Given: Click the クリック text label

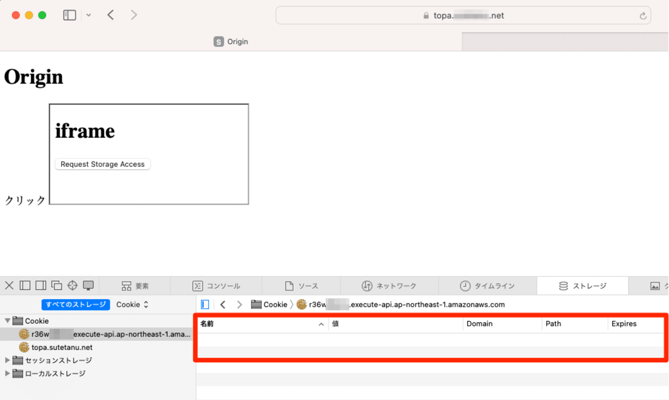Looking at the screenshot, I should [x=25, y=200].
